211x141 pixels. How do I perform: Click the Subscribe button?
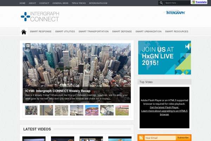click(183, 137)
